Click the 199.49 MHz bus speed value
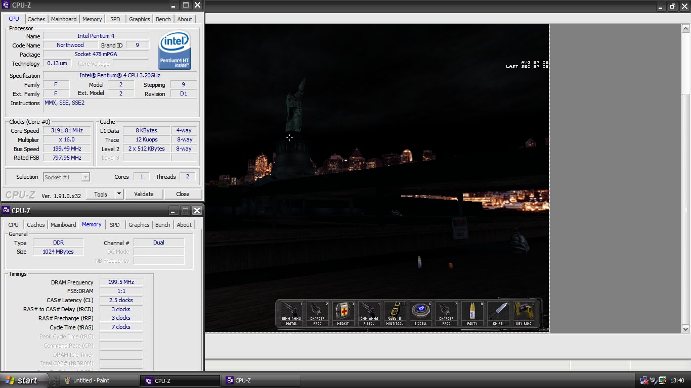The image size is (691, 388). tap(67, 149)
